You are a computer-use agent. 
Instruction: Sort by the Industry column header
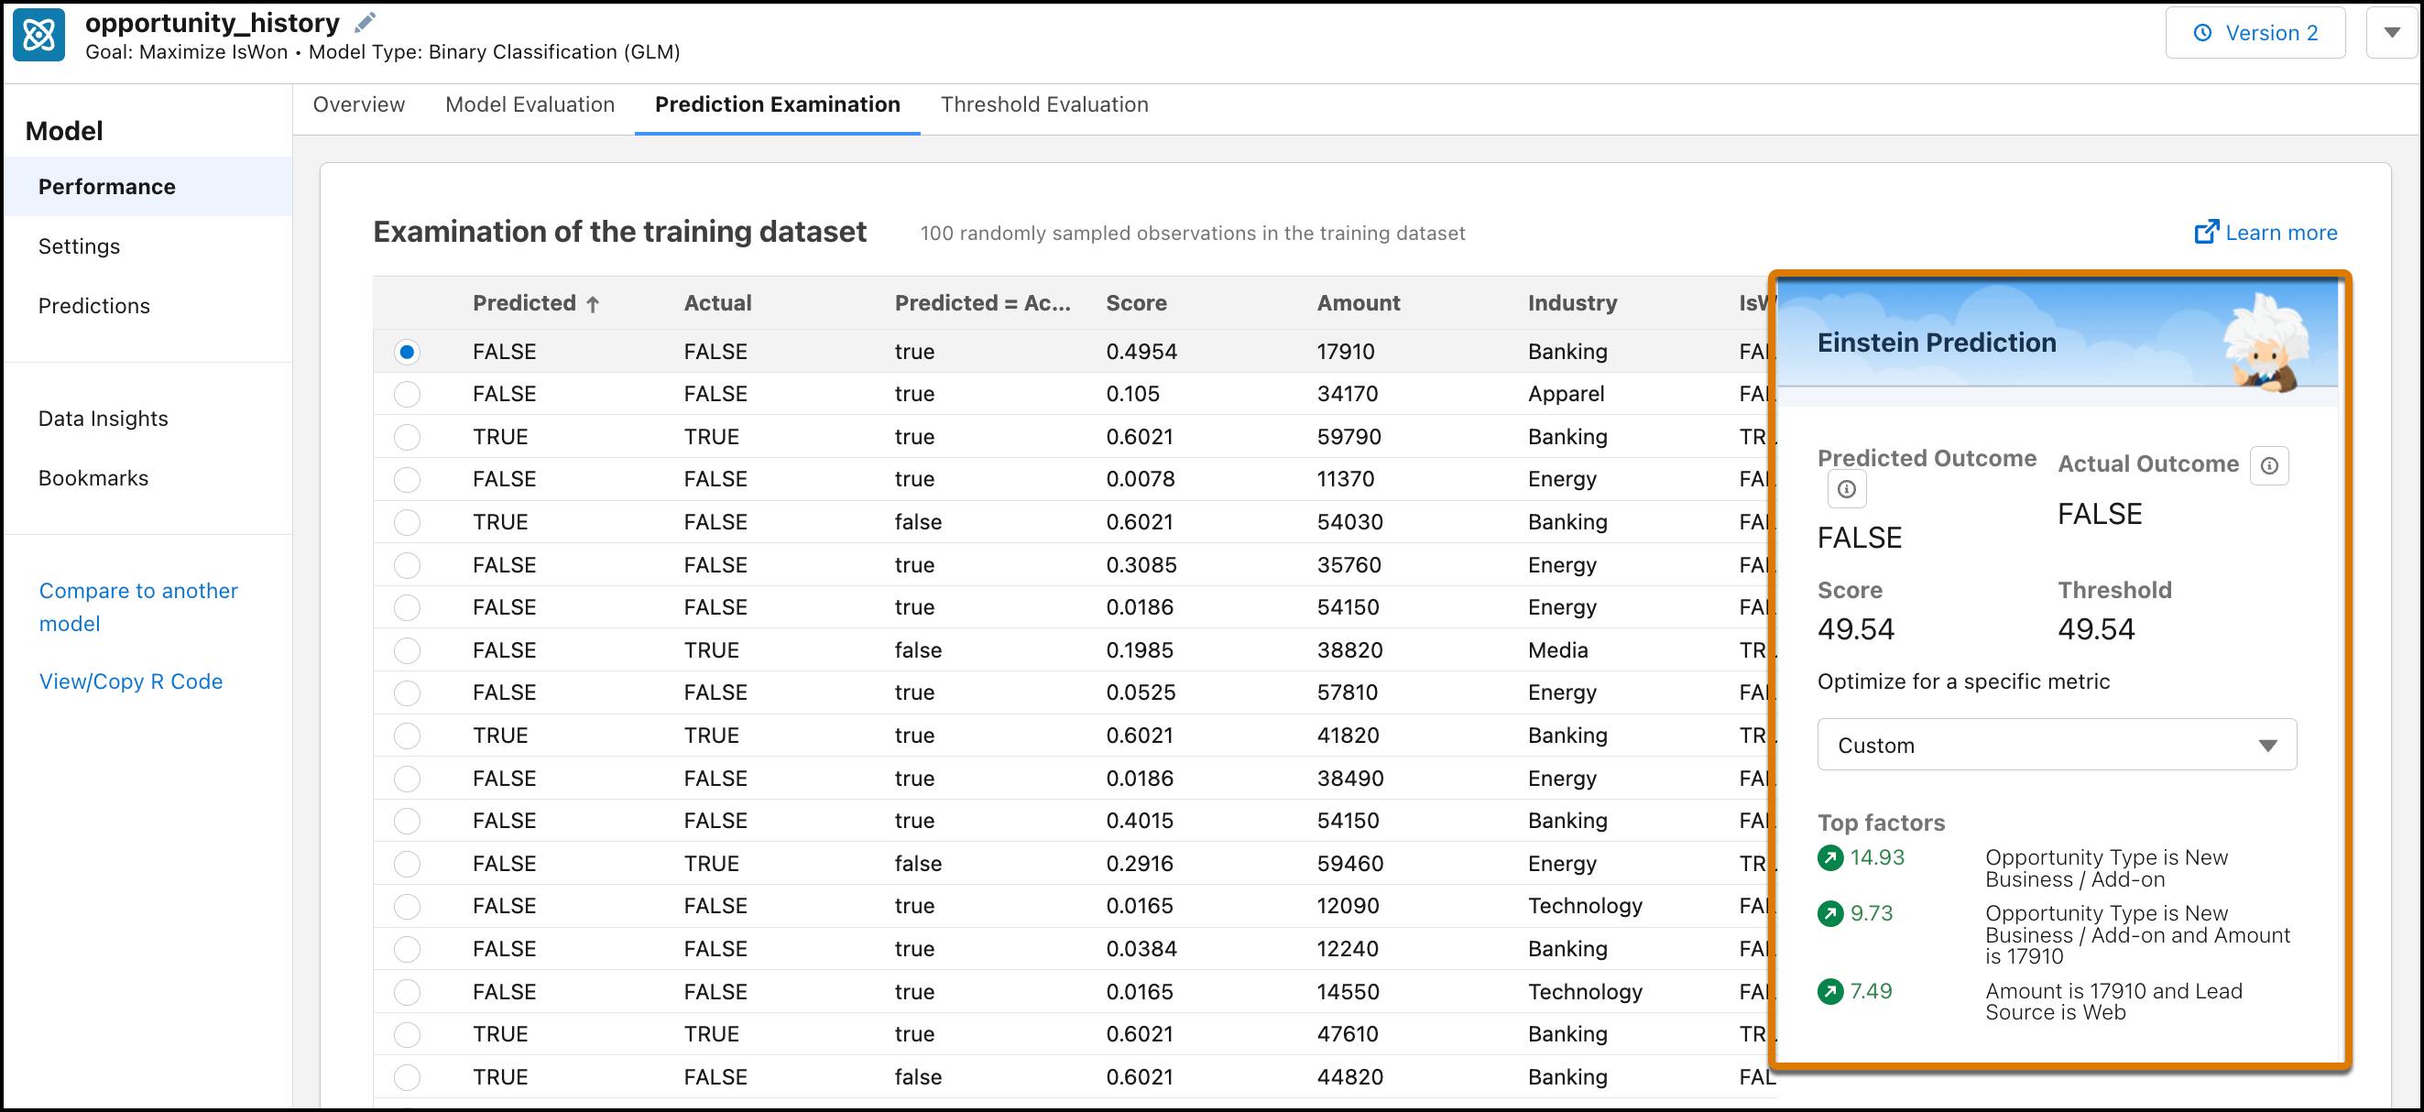point(1572,303)
